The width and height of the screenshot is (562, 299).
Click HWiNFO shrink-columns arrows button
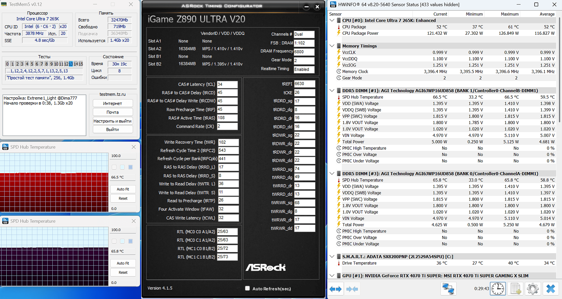pos(352,289)
